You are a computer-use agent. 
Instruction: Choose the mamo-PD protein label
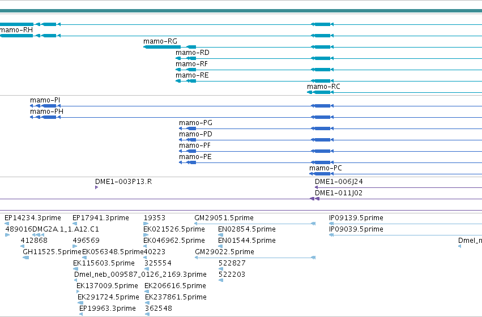pos(196,134)
